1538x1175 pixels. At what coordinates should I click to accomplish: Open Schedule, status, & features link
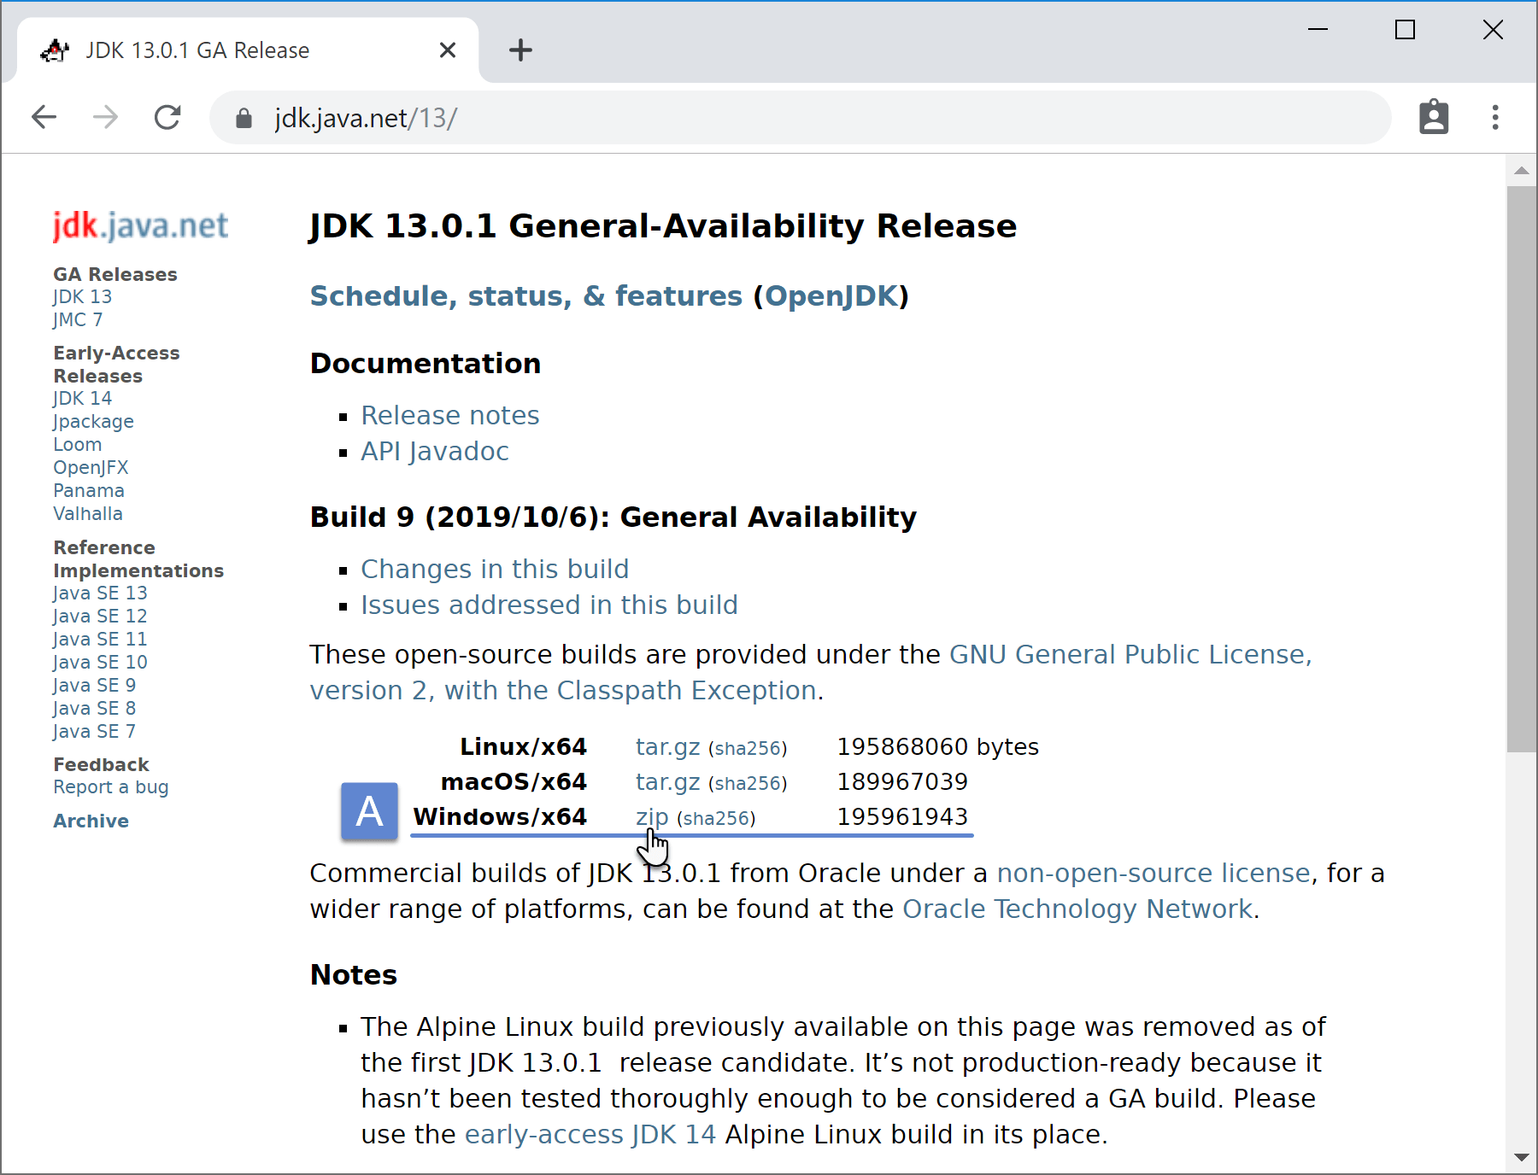(526, 295)
